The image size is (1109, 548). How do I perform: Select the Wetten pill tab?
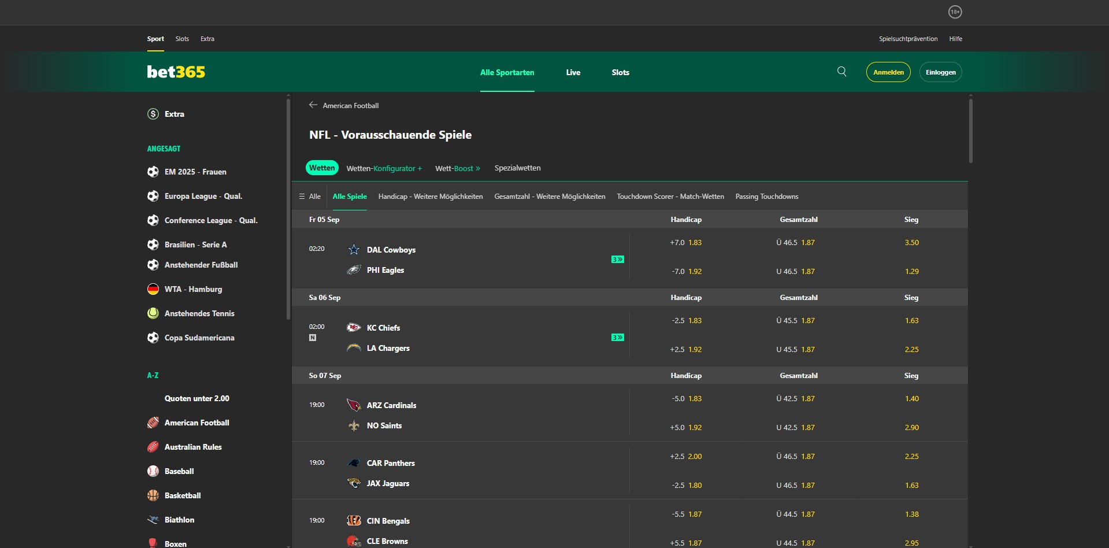pyautogui.click(x=322, y=168)
